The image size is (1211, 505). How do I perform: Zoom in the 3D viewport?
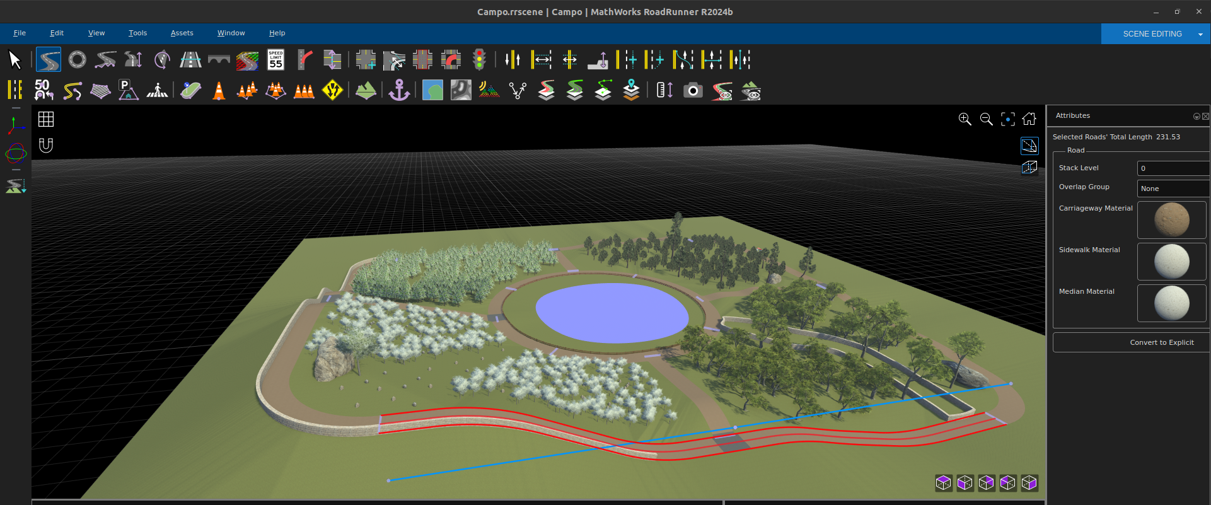[965, 119]
